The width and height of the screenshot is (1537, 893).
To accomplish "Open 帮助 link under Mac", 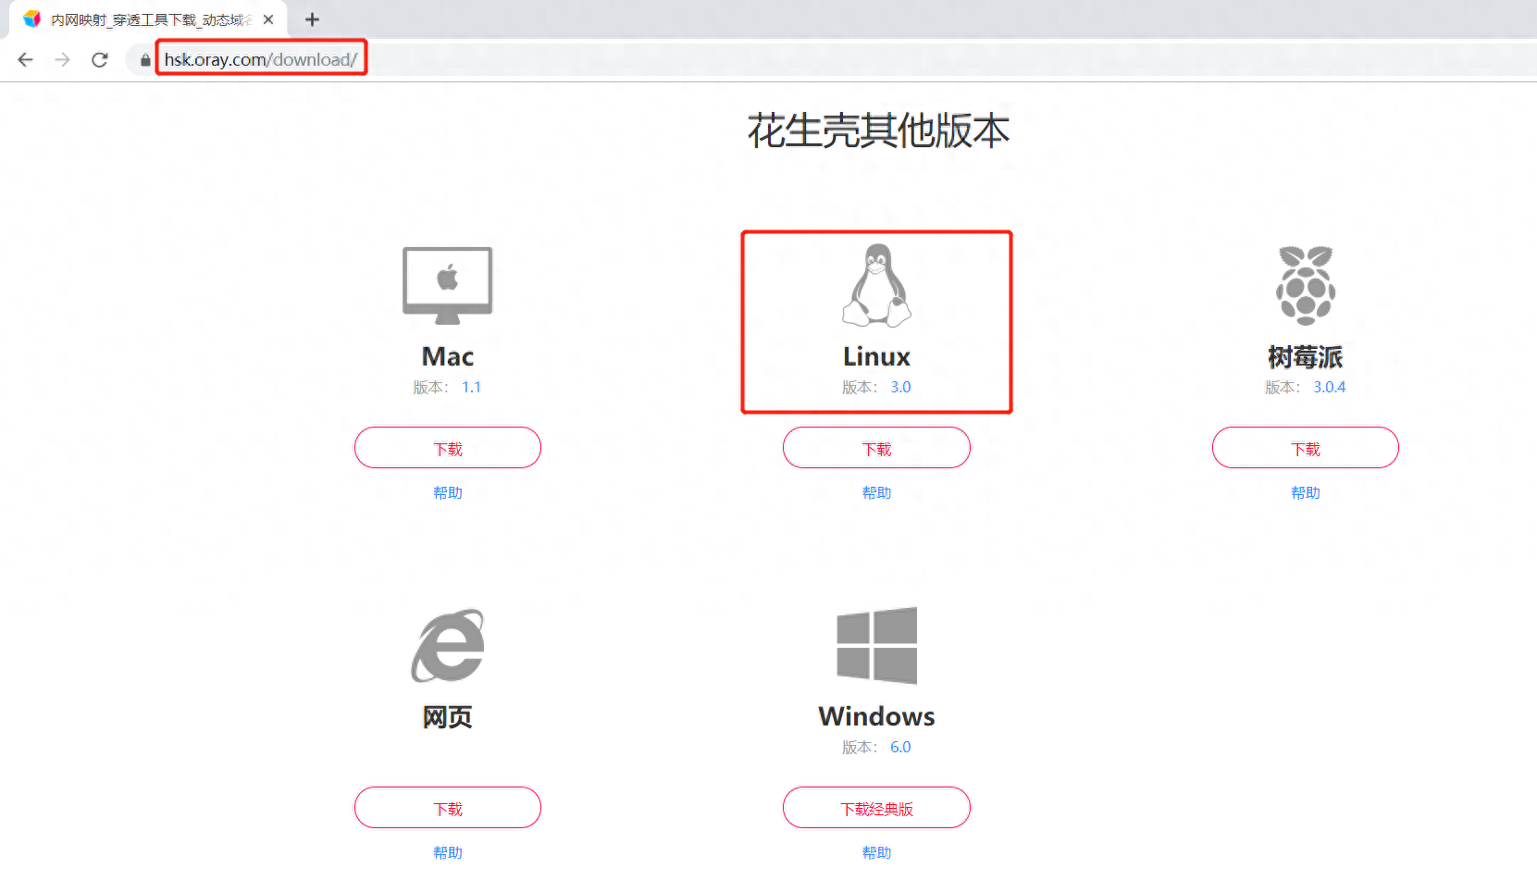I will tap(448, 493).
